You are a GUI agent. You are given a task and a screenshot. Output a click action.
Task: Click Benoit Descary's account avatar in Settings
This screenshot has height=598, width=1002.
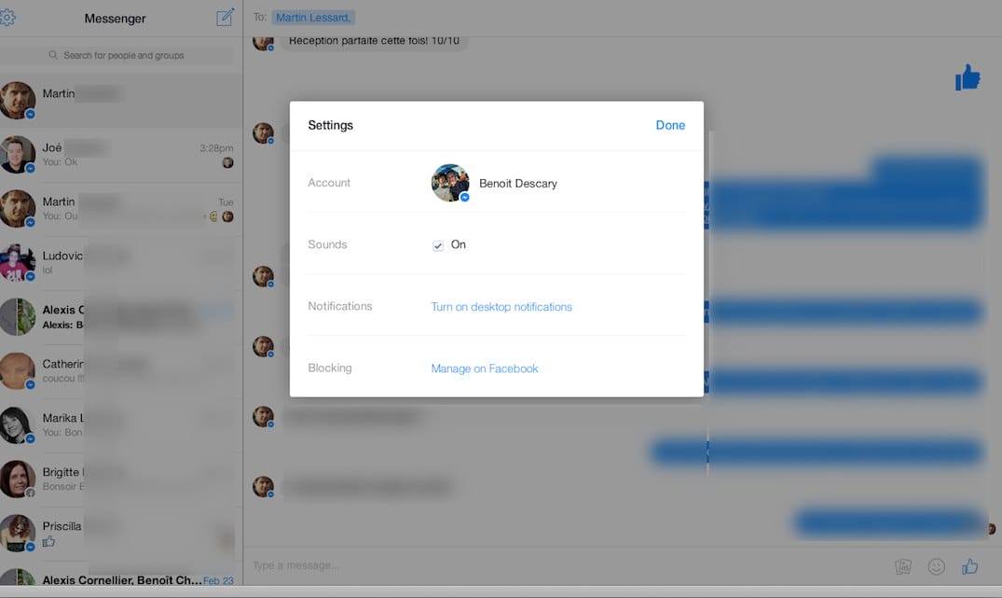click(449, 183)
